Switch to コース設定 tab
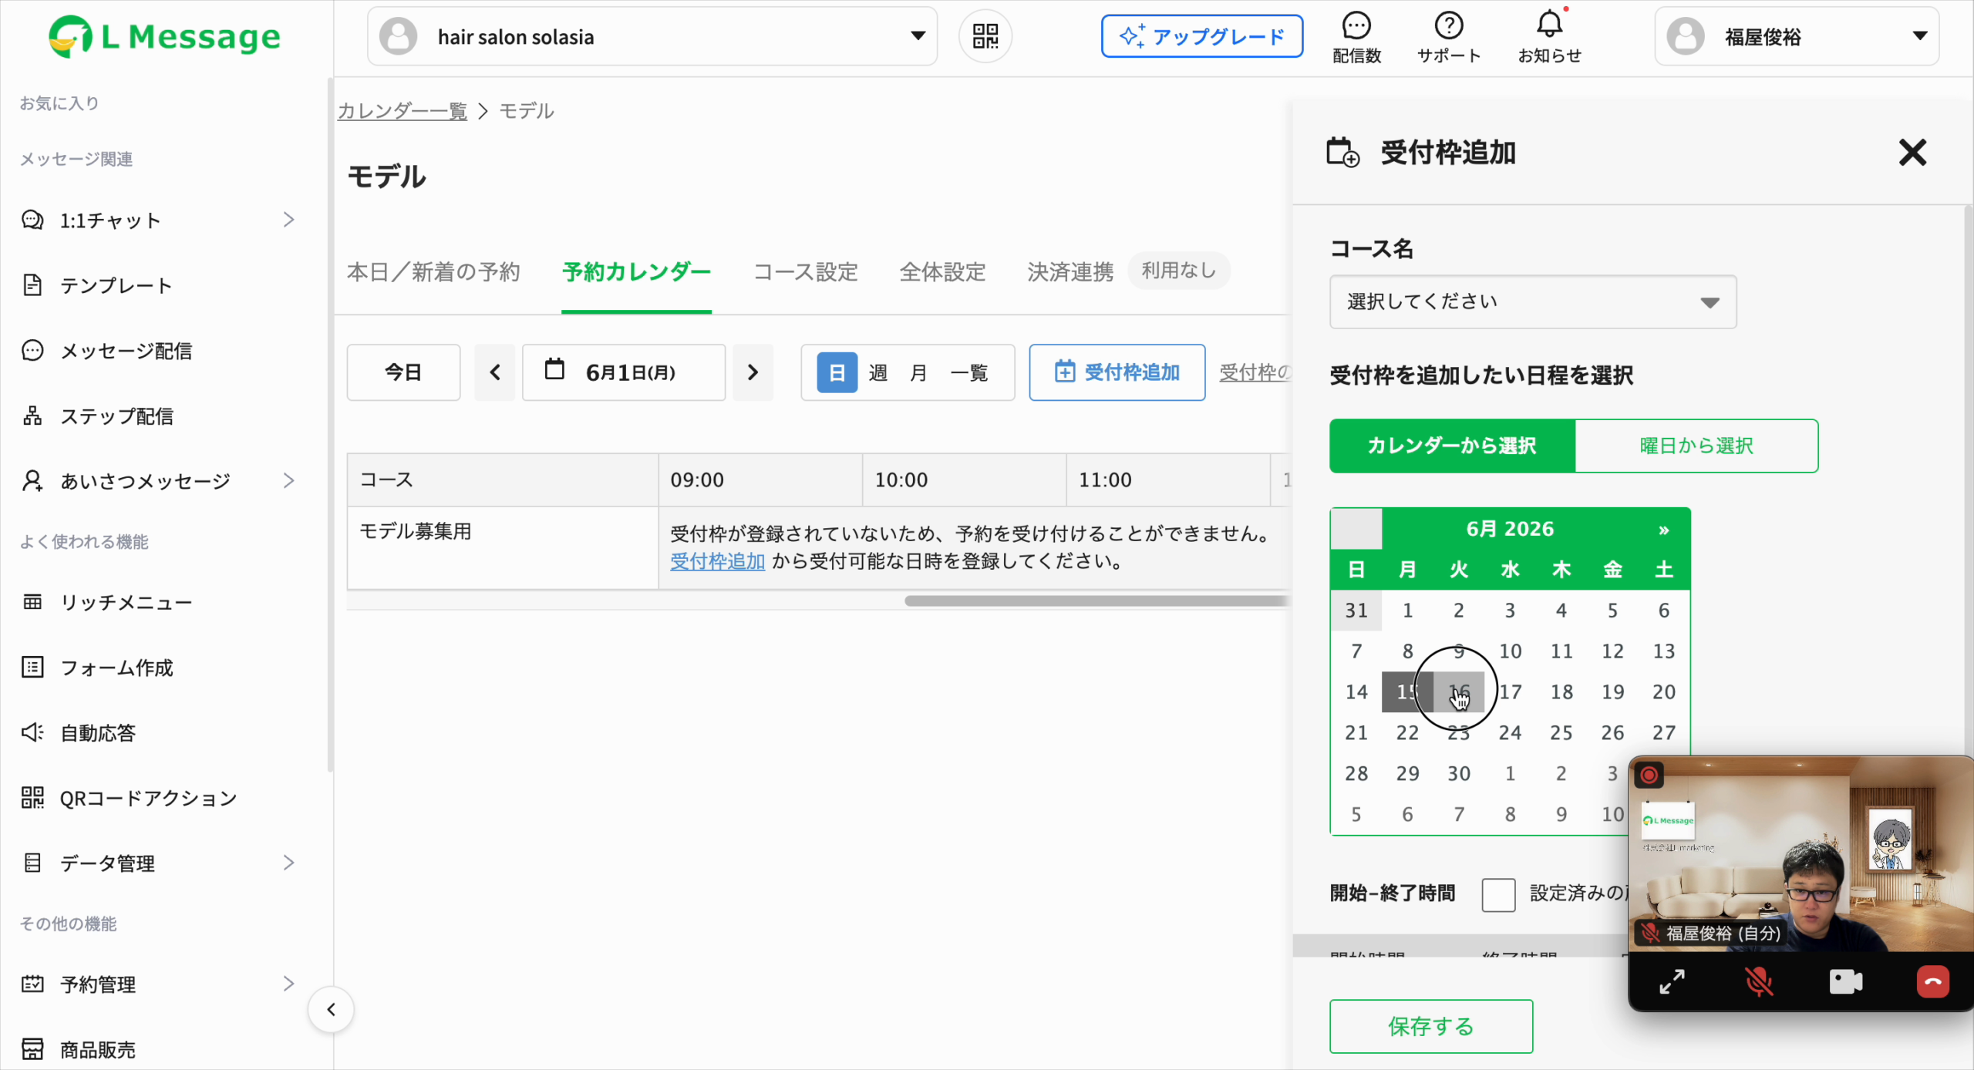The image size is (1974, 1070). [x=805, y=271]
